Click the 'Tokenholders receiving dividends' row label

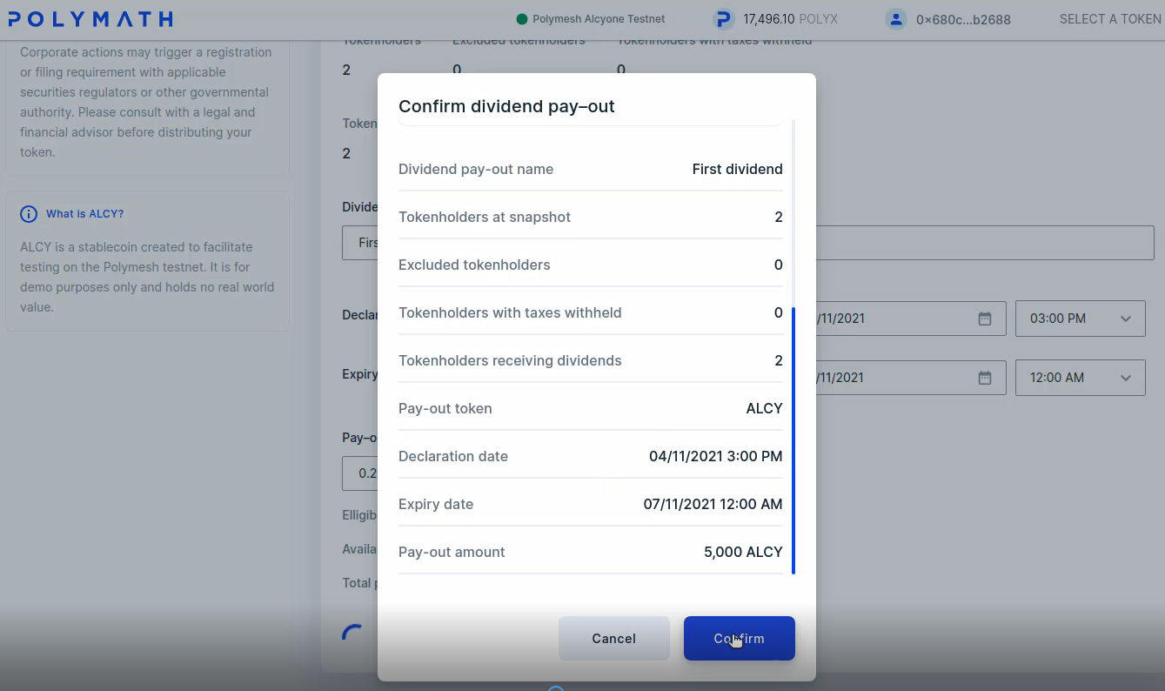[x=510, y=360]
